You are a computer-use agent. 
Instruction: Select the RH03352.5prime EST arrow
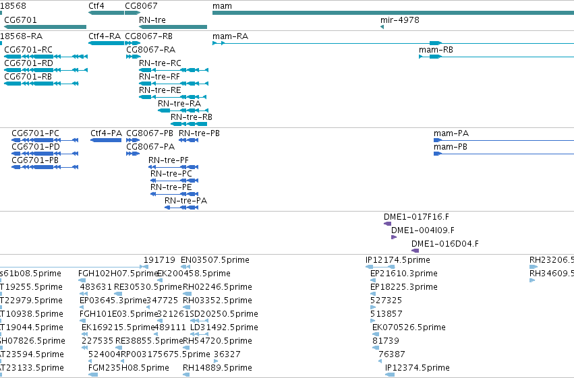pos(186,307)
